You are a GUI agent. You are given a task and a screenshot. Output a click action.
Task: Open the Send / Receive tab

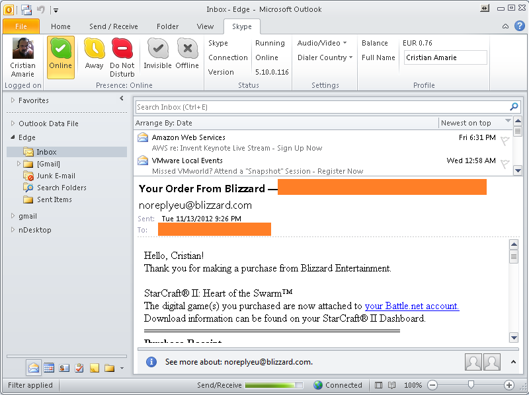pos(114,26)
